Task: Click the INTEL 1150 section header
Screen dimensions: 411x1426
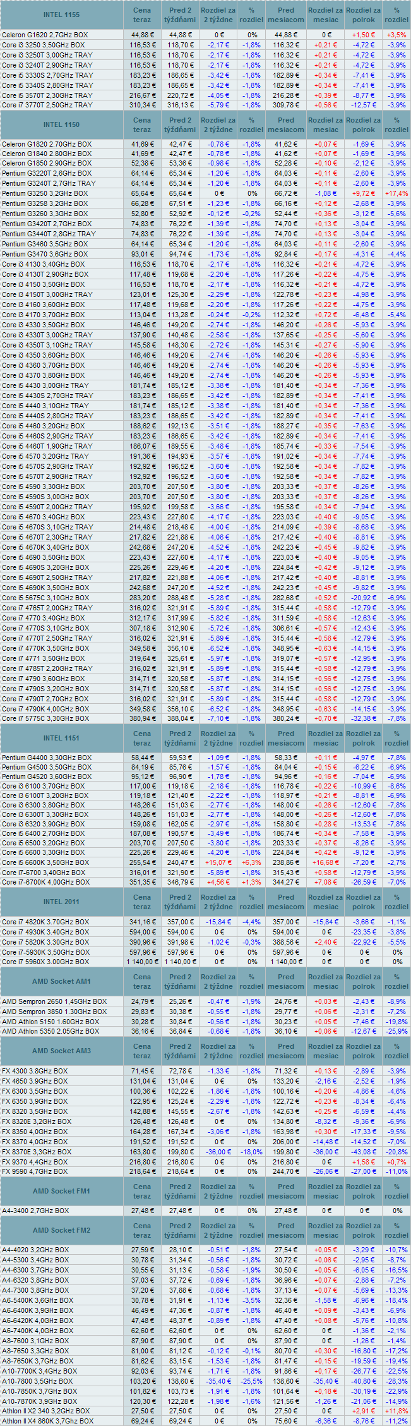Action: click(x=62, y=125)
